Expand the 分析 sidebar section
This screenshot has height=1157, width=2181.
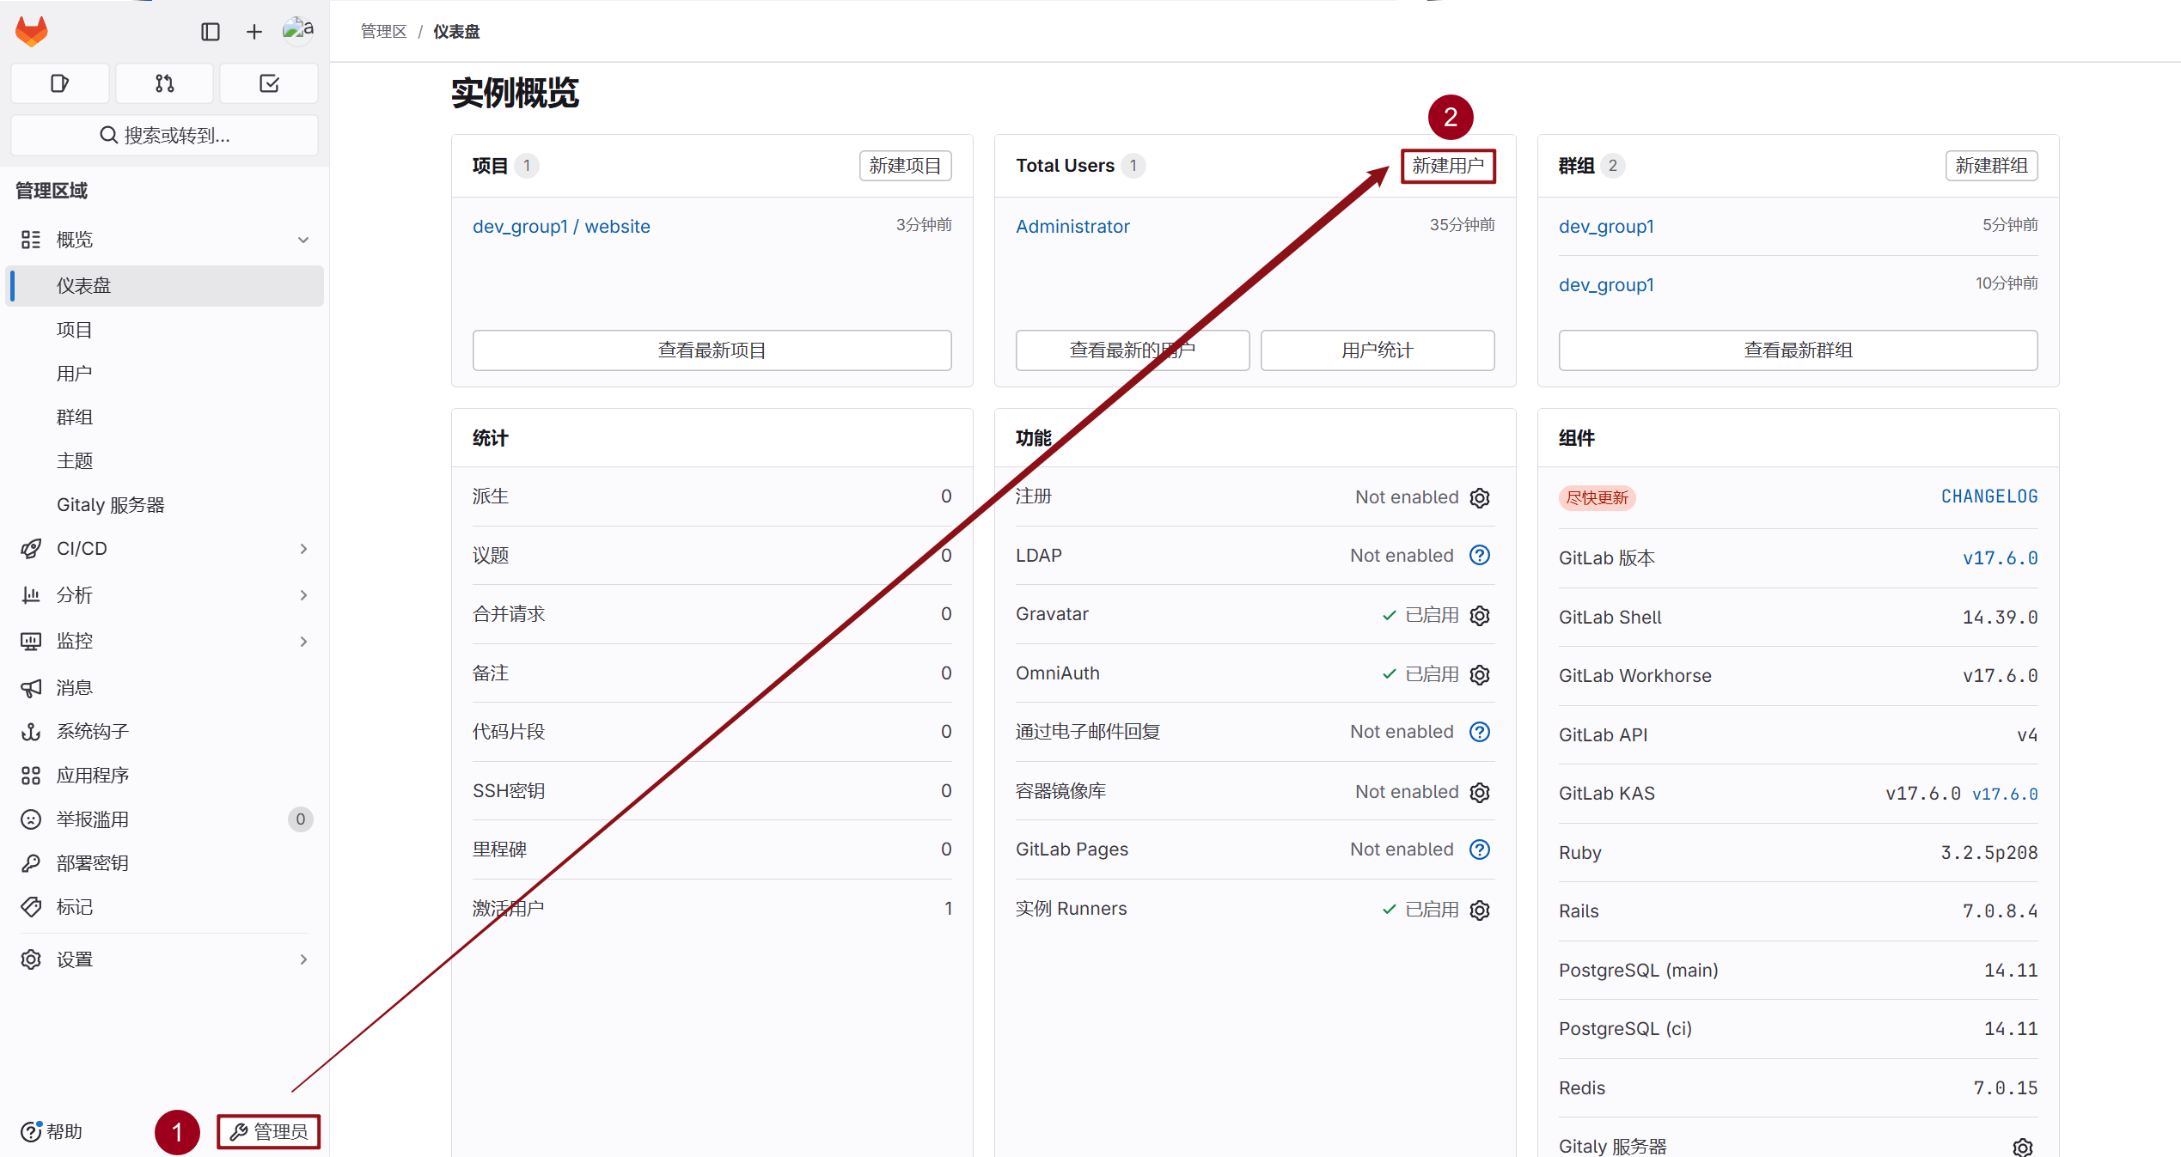tap(164, 594)
